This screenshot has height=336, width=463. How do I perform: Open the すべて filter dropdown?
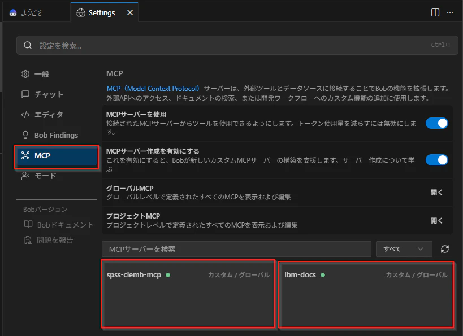tap(404, 249)
